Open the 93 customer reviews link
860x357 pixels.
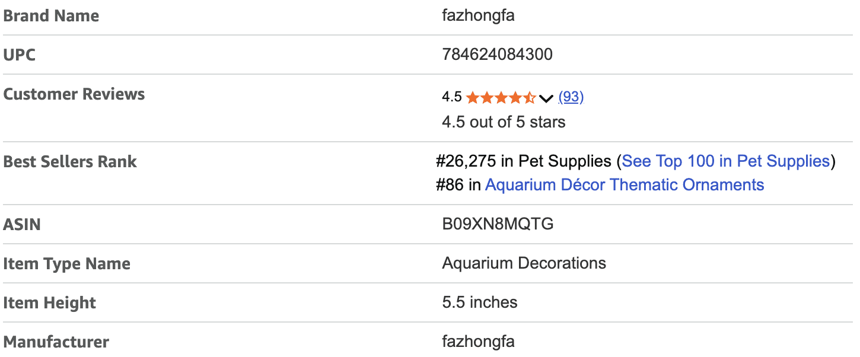(571, 97)
